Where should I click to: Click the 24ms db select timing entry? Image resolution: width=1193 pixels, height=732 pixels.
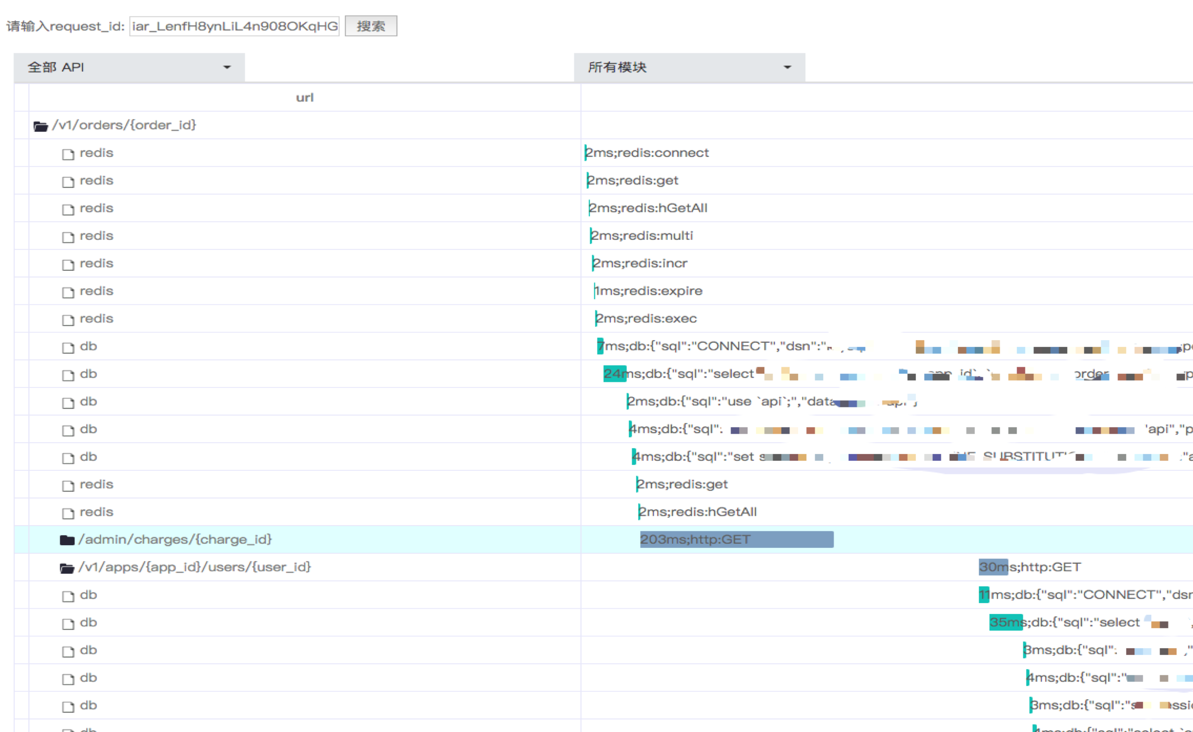(x=615, y=374)
